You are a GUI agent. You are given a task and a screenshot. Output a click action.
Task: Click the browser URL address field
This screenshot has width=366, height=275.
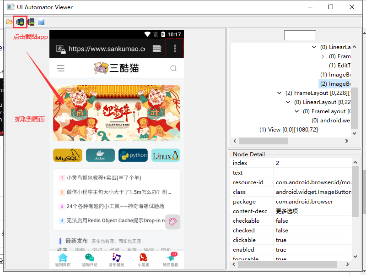(x=107, y=49)
